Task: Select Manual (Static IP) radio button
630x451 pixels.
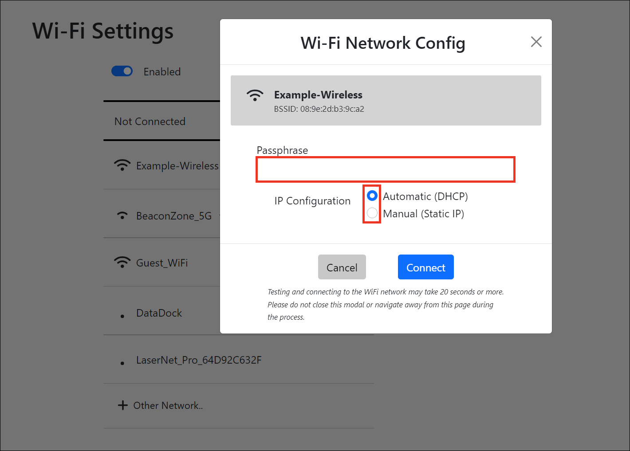Action: point(372,213)
